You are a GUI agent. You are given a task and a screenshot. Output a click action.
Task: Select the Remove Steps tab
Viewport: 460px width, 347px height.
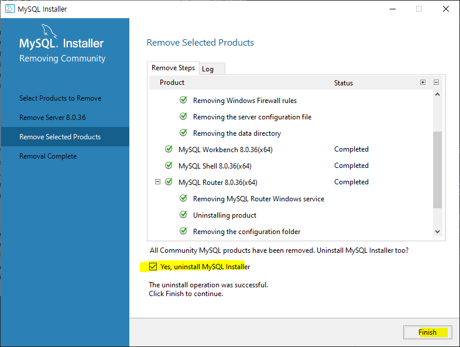click(173, 68)
